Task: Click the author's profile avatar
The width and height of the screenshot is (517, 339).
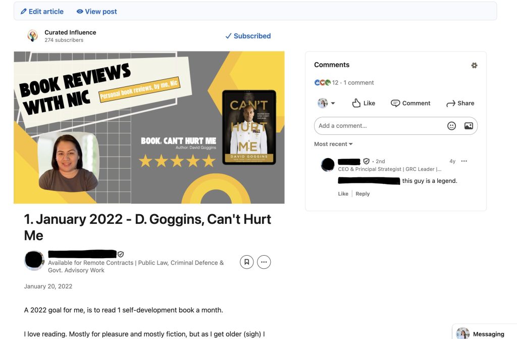Action: click(34, 260)
